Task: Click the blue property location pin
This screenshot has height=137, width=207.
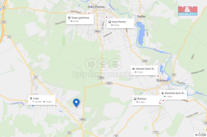Action: [x=76, y=103]
